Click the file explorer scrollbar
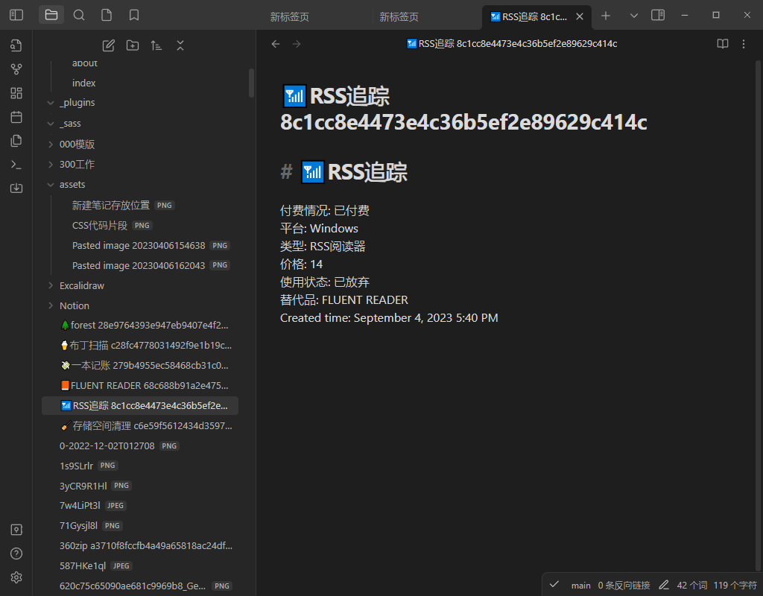This screenshot has height=596, width=763. pyautogui.click(x=252, y=82)
